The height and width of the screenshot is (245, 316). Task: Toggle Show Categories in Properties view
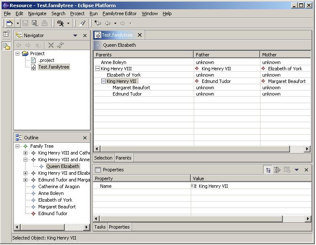(268, 170)
